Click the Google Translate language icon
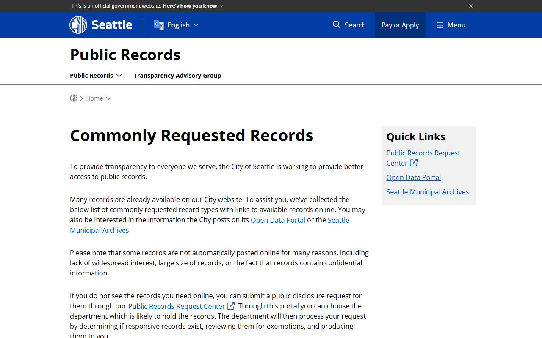Image resolution: width=542 pixels, height=338 pixels. pyautogui.click(x=159, y=25)
